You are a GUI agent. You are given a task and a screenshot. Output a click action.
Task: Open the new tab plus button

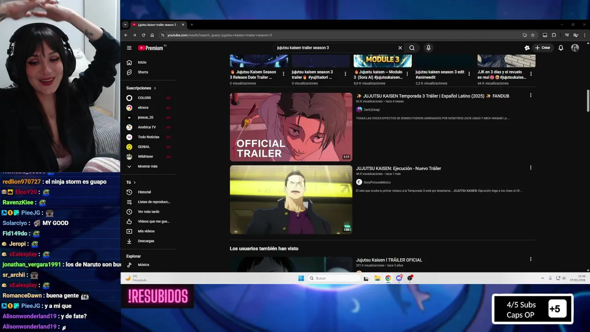pos(192,25)
